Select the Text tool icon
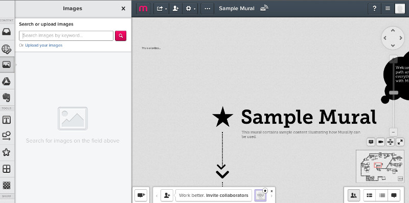This screenshot has height=203, width=409. (x=7, y=120)
